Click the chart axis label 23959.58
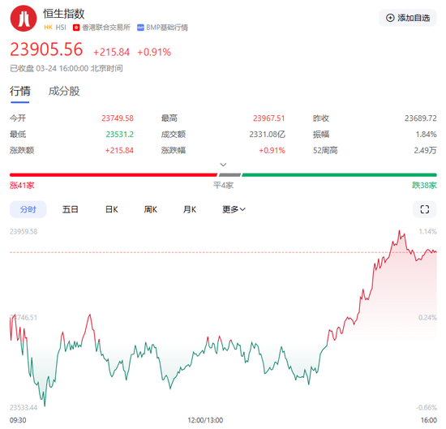The image size is (446, 429). tap(24, 232)
